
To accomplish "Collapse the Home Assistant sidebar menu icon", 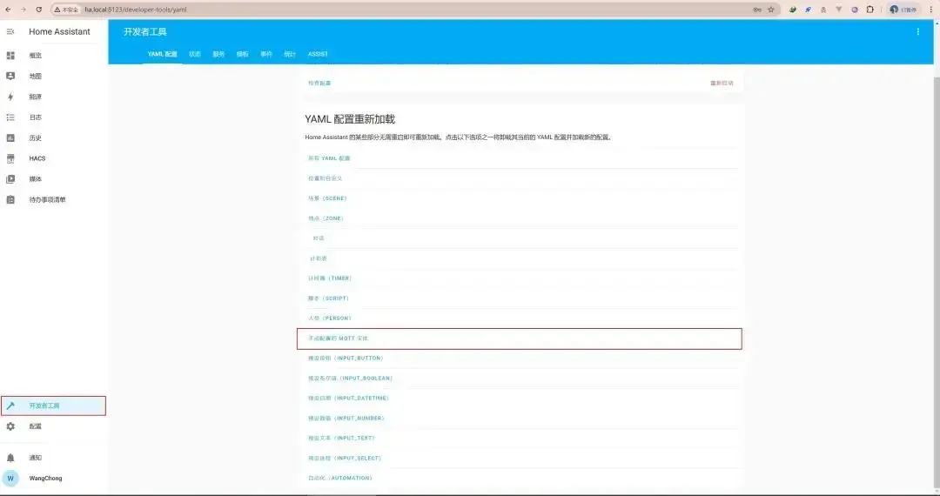I will tap(10, 31).
